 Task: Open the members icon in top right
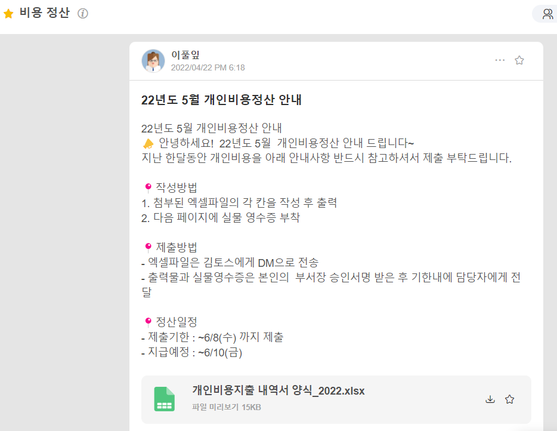[x=547, y=14]
